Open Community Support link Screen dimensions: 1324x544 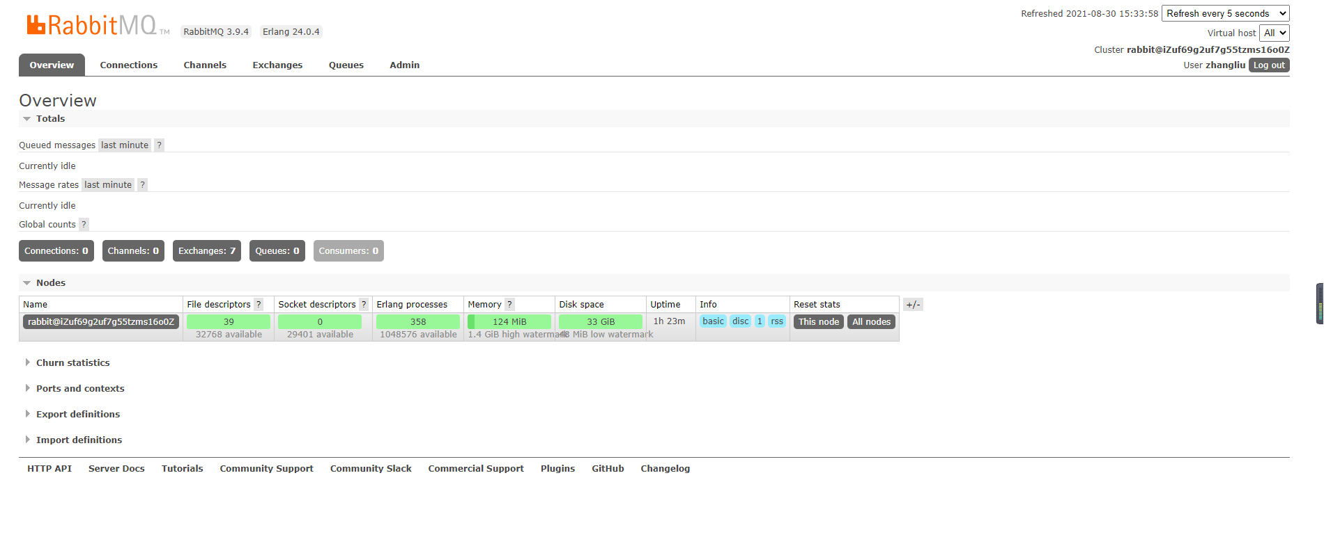pos(267,468)
